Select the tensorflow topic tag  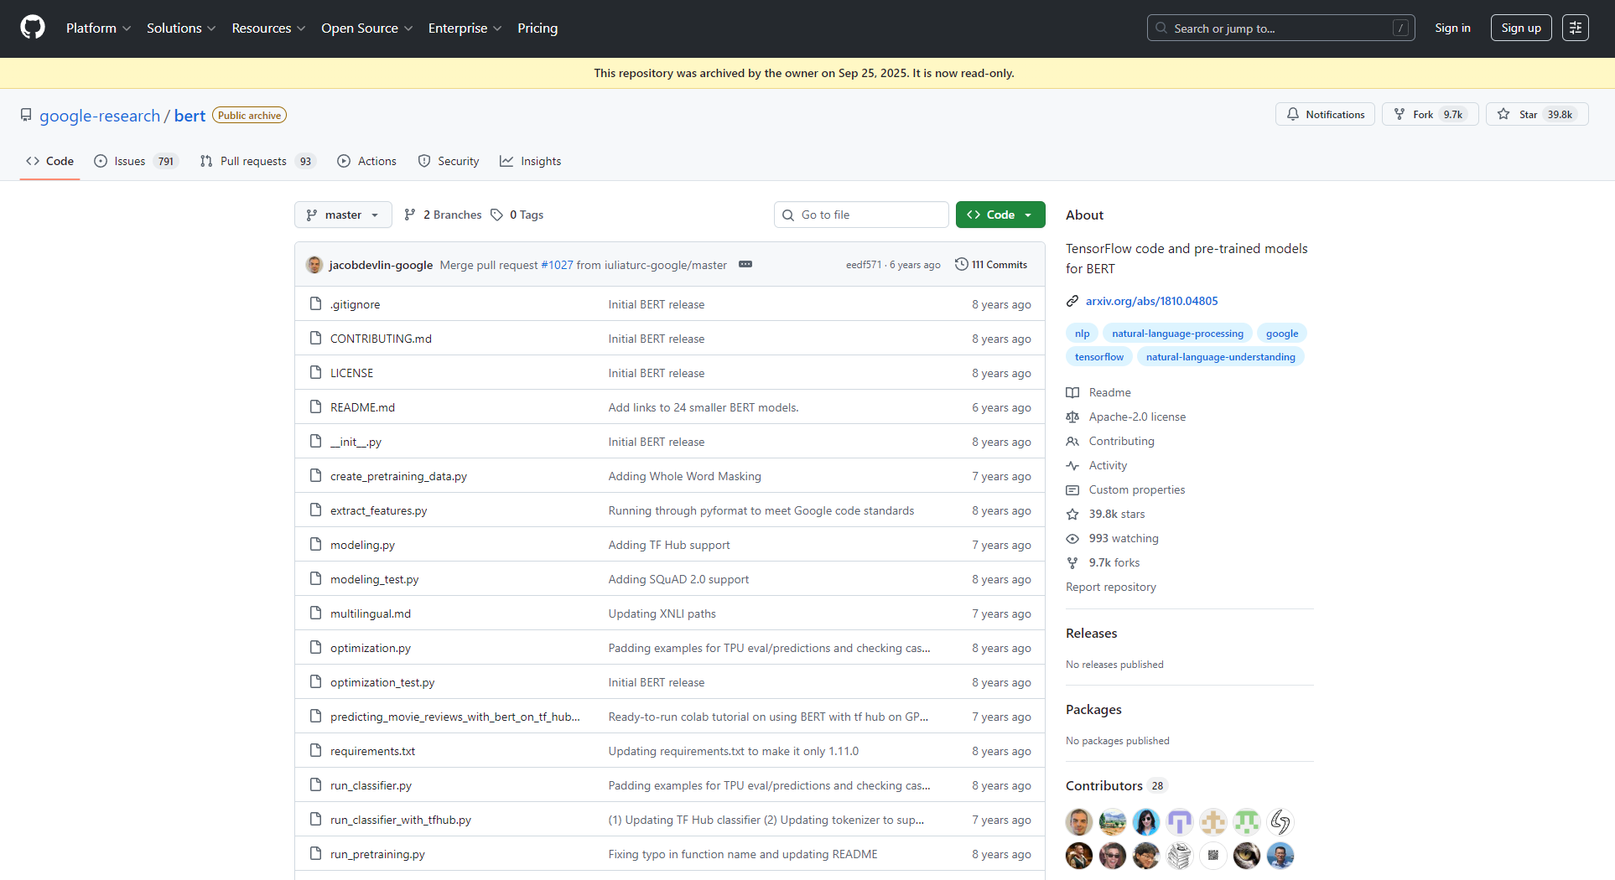pyautogui.click(x=1098, y=357)
